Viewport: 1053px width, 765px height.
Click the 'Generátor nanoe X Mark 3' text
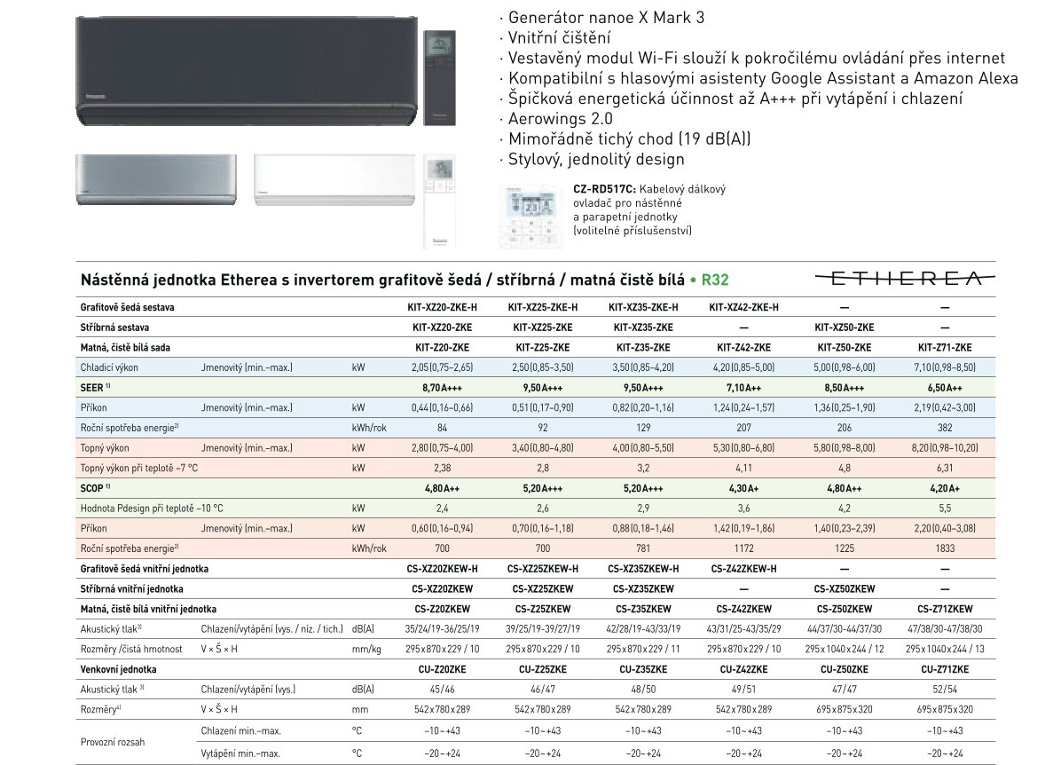tap(607, 18)
